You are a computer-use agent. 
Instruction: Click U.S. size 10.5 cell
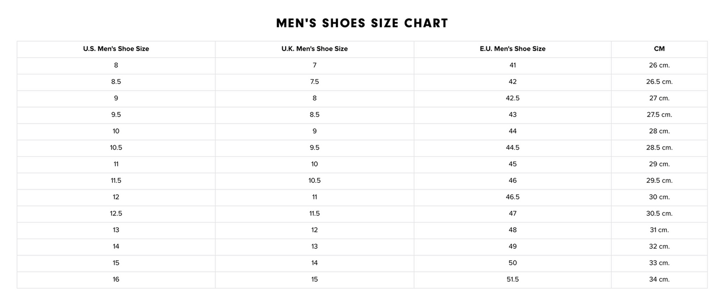(116, 148)
